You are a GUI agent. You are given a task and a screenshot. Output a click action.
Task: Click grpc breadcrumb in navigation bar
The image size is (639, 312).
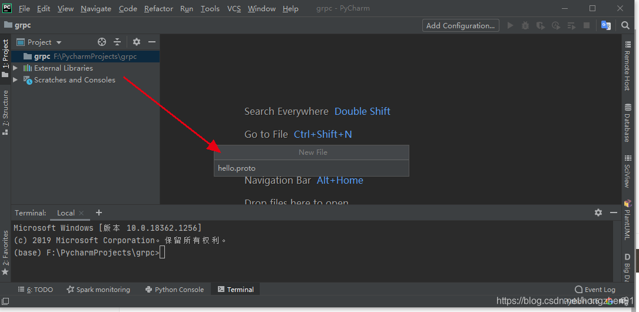tap(23, 25)
